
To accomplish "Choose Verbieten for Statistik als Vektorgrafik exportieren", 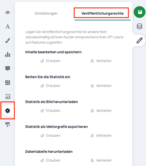I will (x=101, y=136).
